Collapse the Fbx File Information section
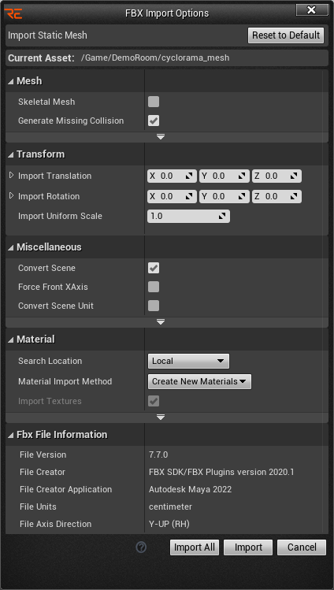Viewport: 334px width, 590px height. (x=11, y=435)
